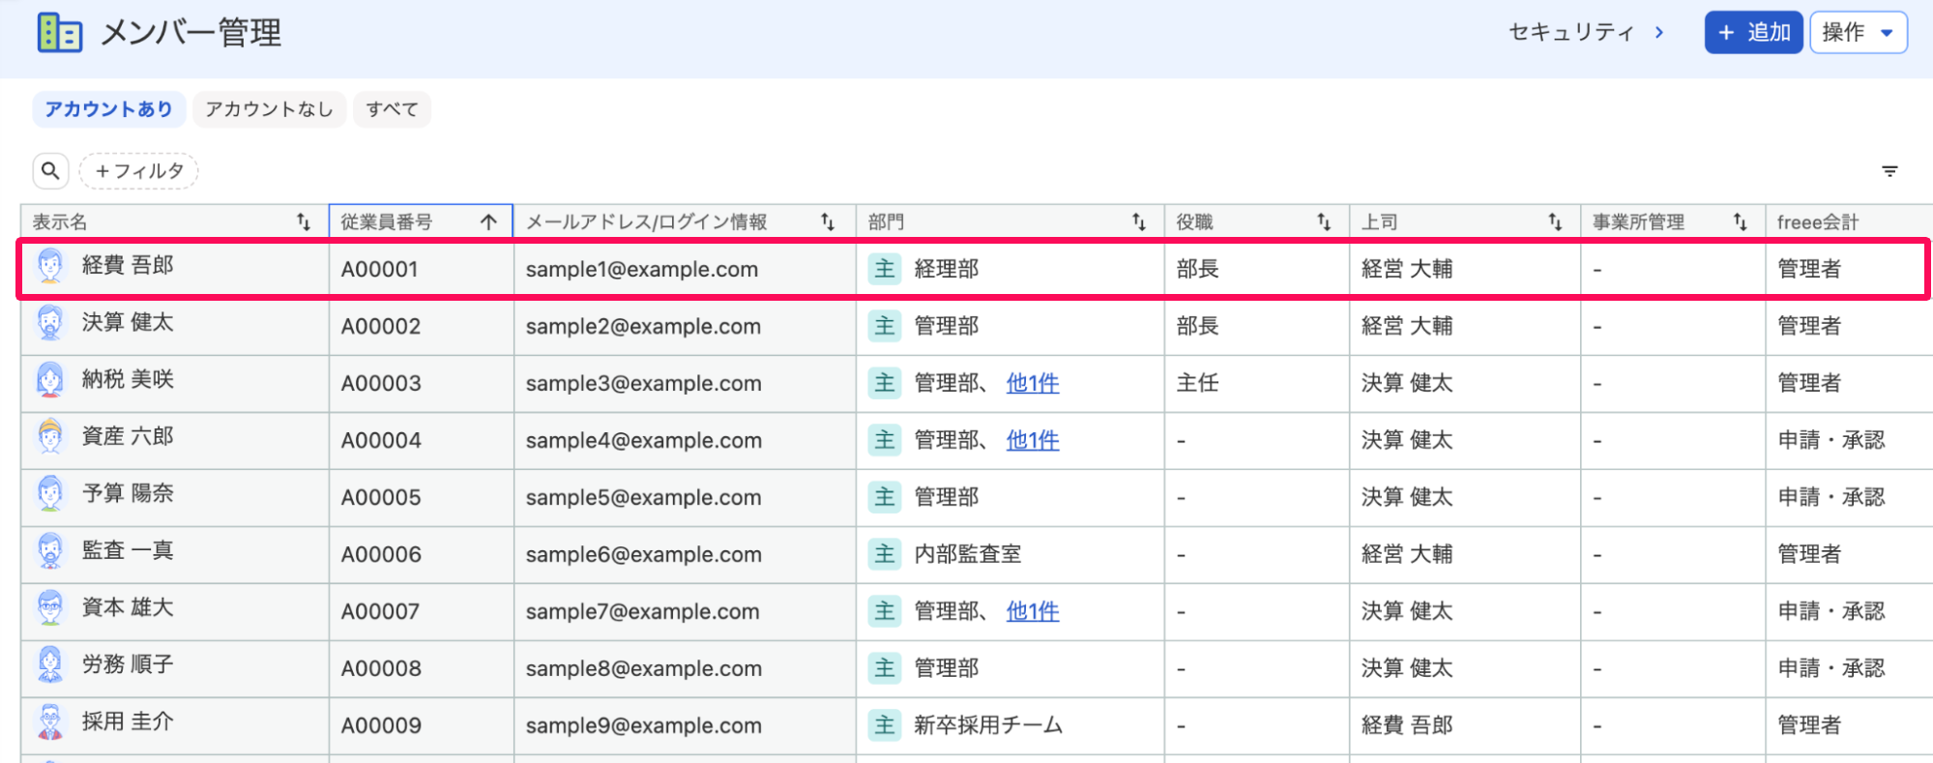Add a filter with +フィルタ
The width and height of the screenshot is (1933, 763).
click(x=139, y=171)
